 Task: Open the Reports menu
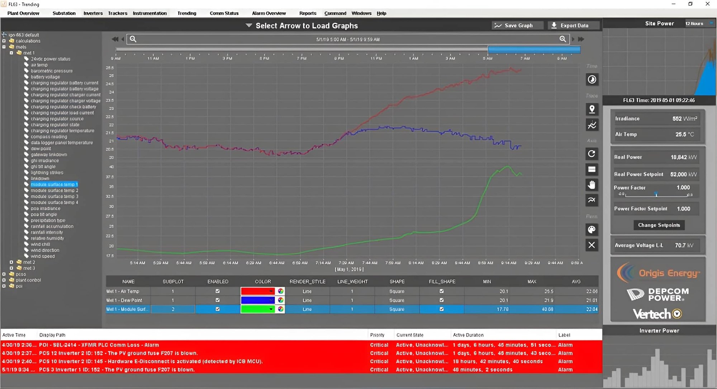(307, 13)
